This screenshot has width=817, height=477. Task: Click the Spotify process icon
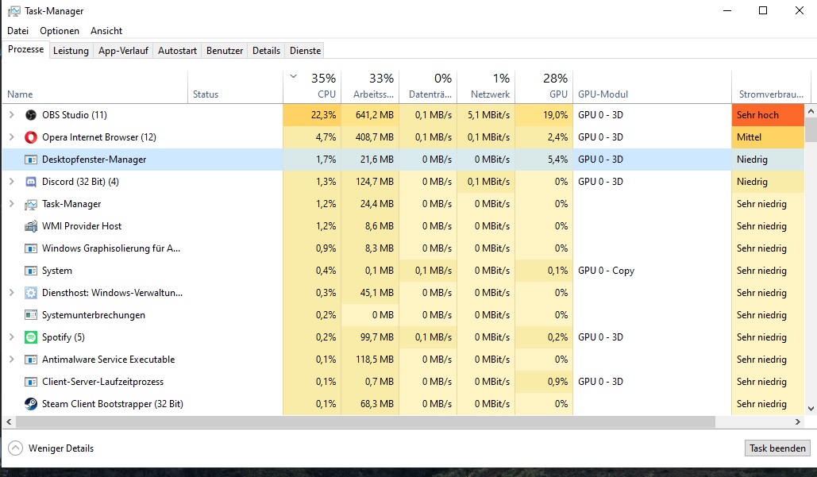[31, 337]
